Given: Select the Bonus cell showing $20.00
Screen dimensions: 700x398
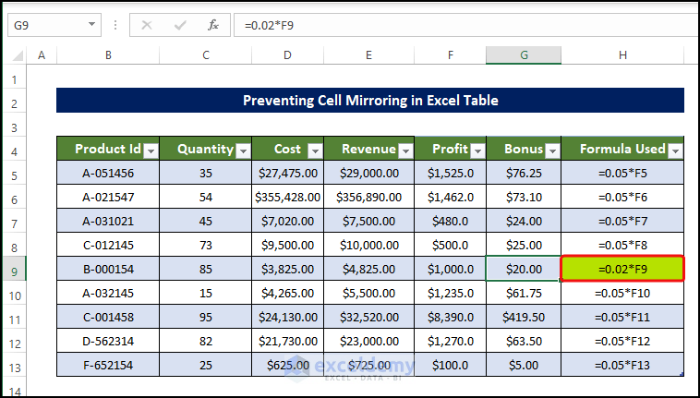Looking at the screenshot, I should pyautogui.click(x=524, y=269).
